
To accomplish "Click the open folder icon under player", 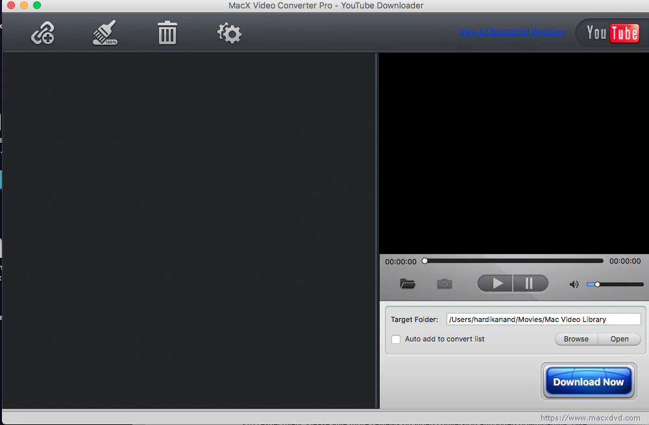I will point(408,284).
